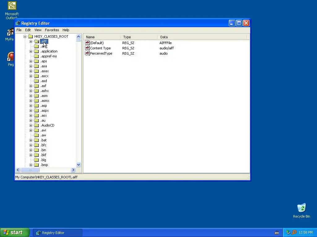
Task: Open the Help menu
Action: (66, 30)
